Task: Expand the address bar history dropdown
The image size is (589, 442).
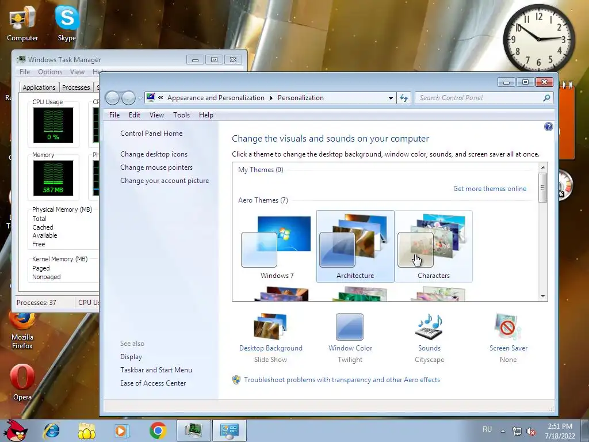Action: (x=391, y=98)
